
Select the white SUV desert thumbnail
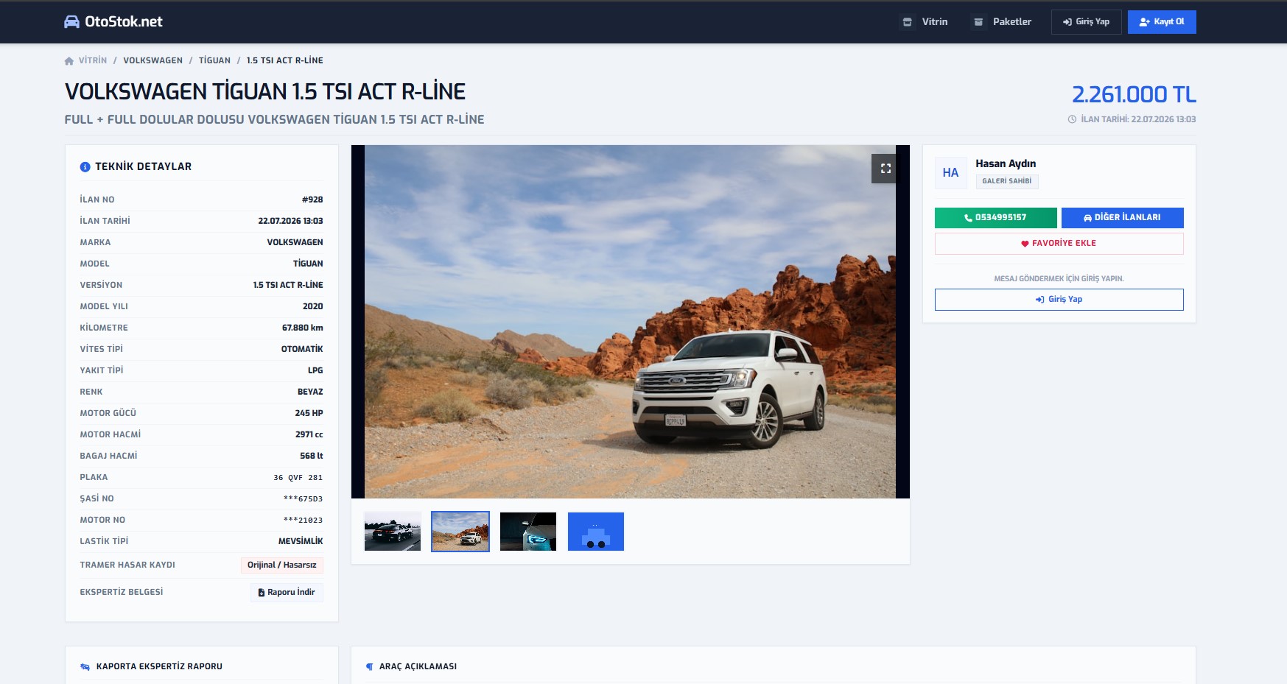460,532
